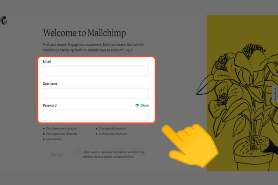Screen dimensions: 278x185
Task: Click the Password field label
Action: 50,106
